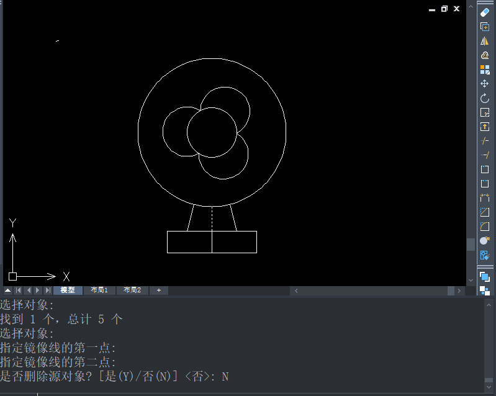The image size is (496, 396).
Task: Click the text '指定镜像线的第一点:'
Action: 58,348
